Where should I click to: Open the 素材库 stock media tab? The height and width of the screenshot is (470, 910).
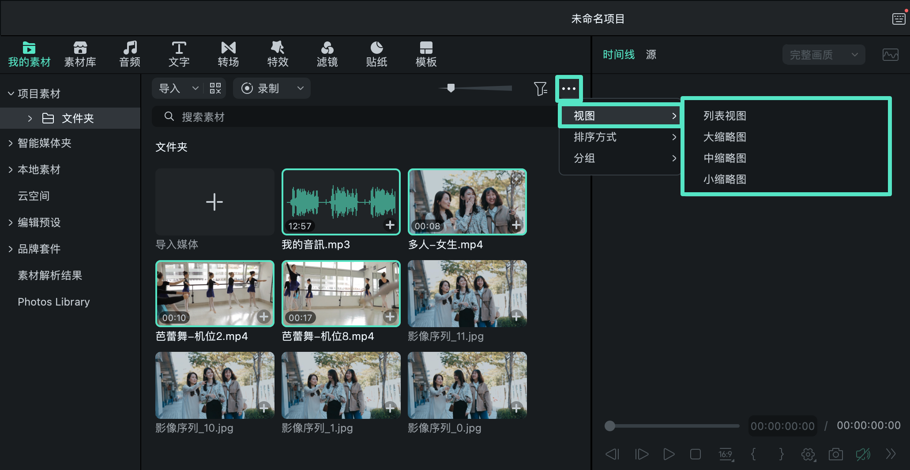coord(80,54)
